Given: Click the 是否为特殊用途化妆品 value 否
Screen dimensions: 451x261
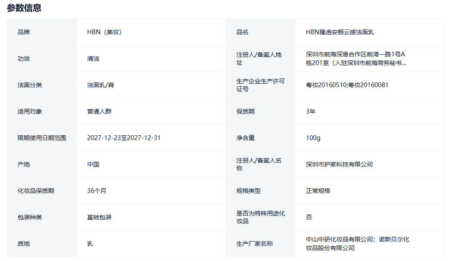Looking at the screenshot, I should [309, 217].
